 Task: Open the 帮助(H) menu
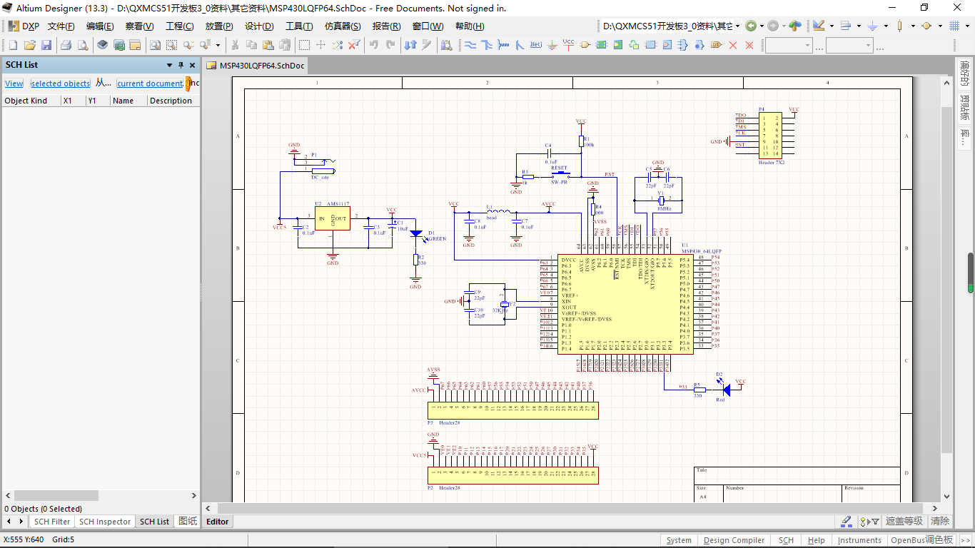click(x=470, y=26)
